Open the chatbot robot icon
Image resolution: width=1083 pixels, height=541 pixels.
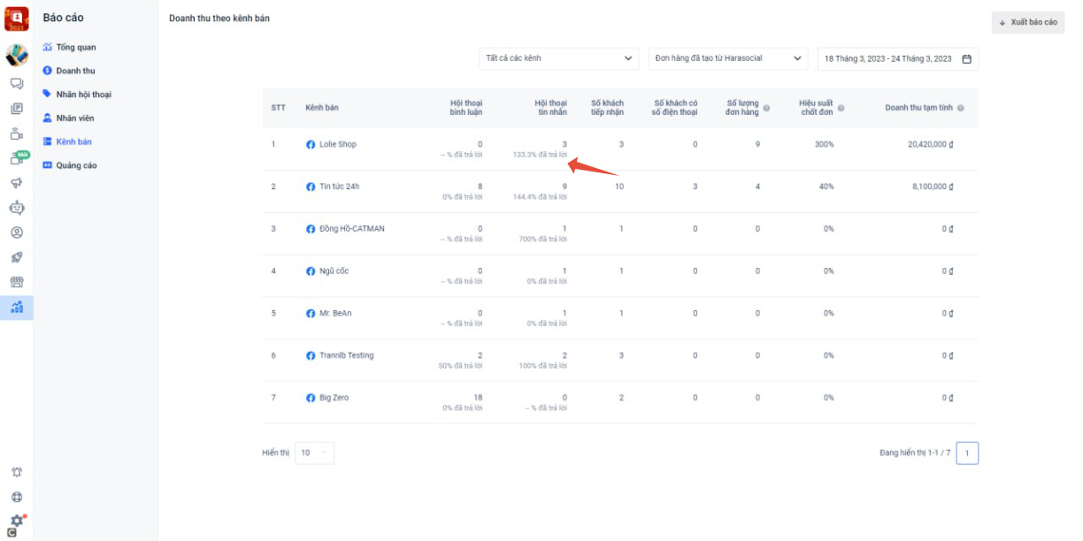pyautogui.click(x=16, y=208)
